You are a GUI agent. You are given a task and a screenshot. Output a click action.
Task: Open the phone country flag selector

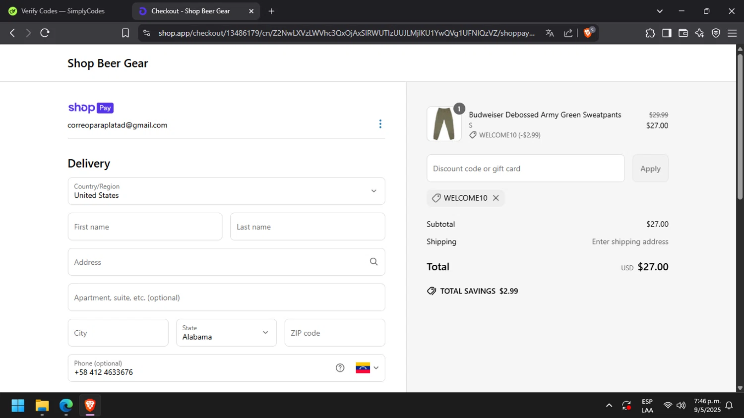click(367, 368)
